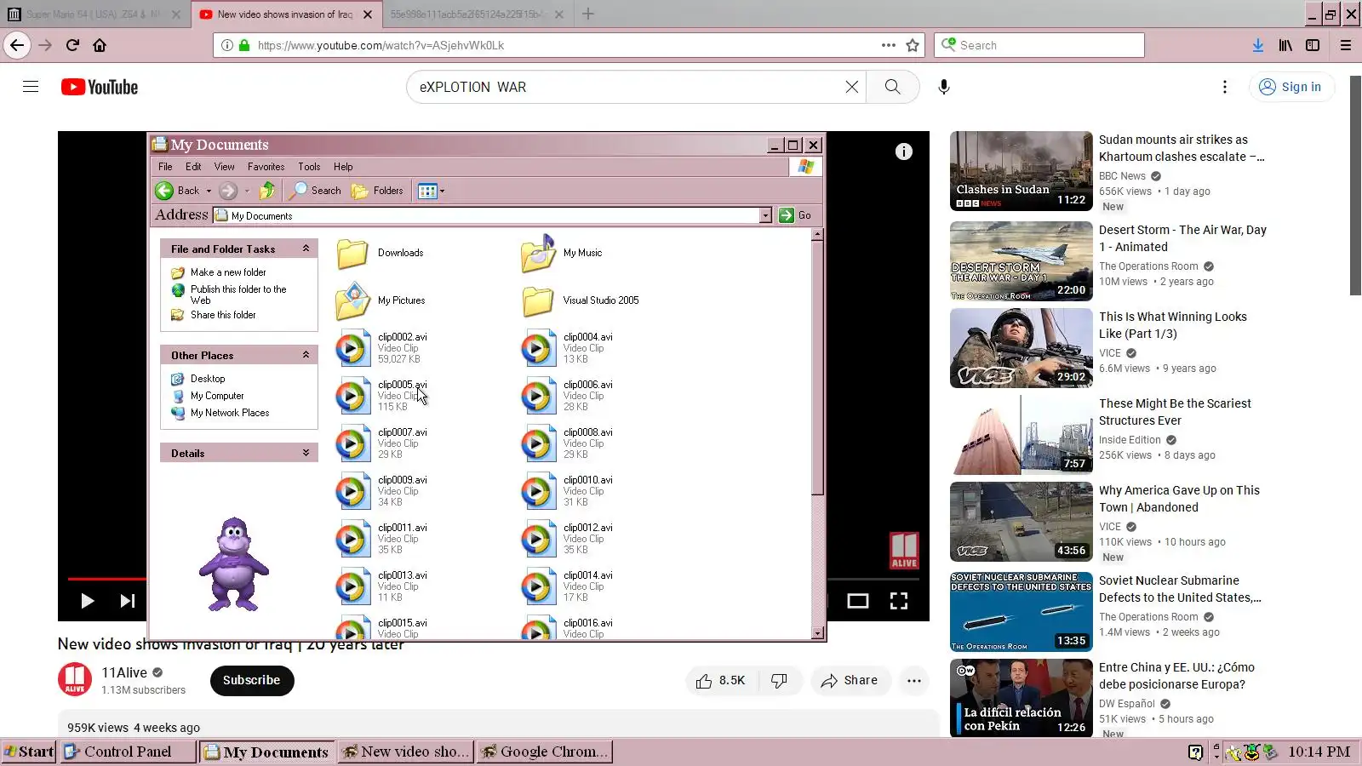The image size is (1362, 766).
Task: Open Tools menu in My Documents
Action: coord(309,167)
